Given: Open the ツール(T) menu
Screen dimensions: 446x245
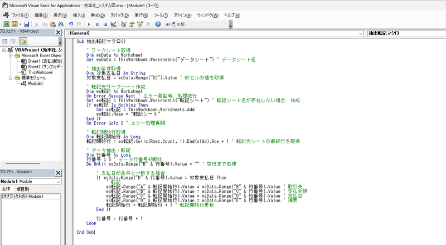Looking at the screenshot, I should click(161, 16).
